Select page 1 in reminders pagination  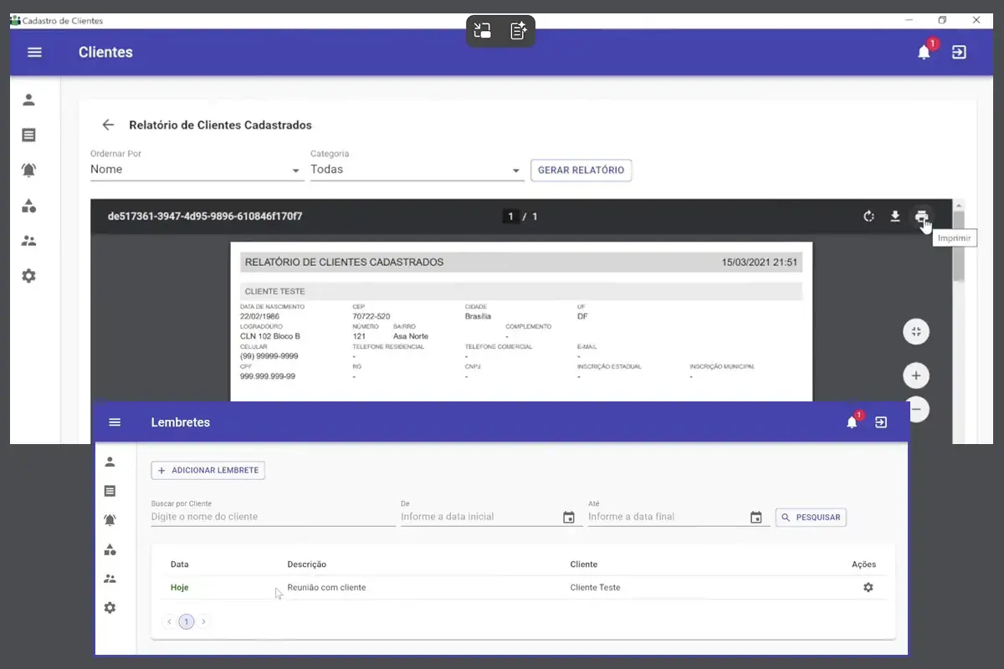tap(186, 621)
